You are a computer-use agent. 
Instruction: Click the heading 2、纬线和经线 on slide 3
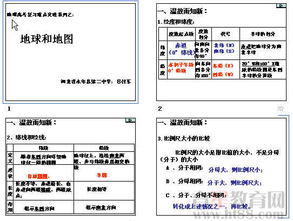26,138
